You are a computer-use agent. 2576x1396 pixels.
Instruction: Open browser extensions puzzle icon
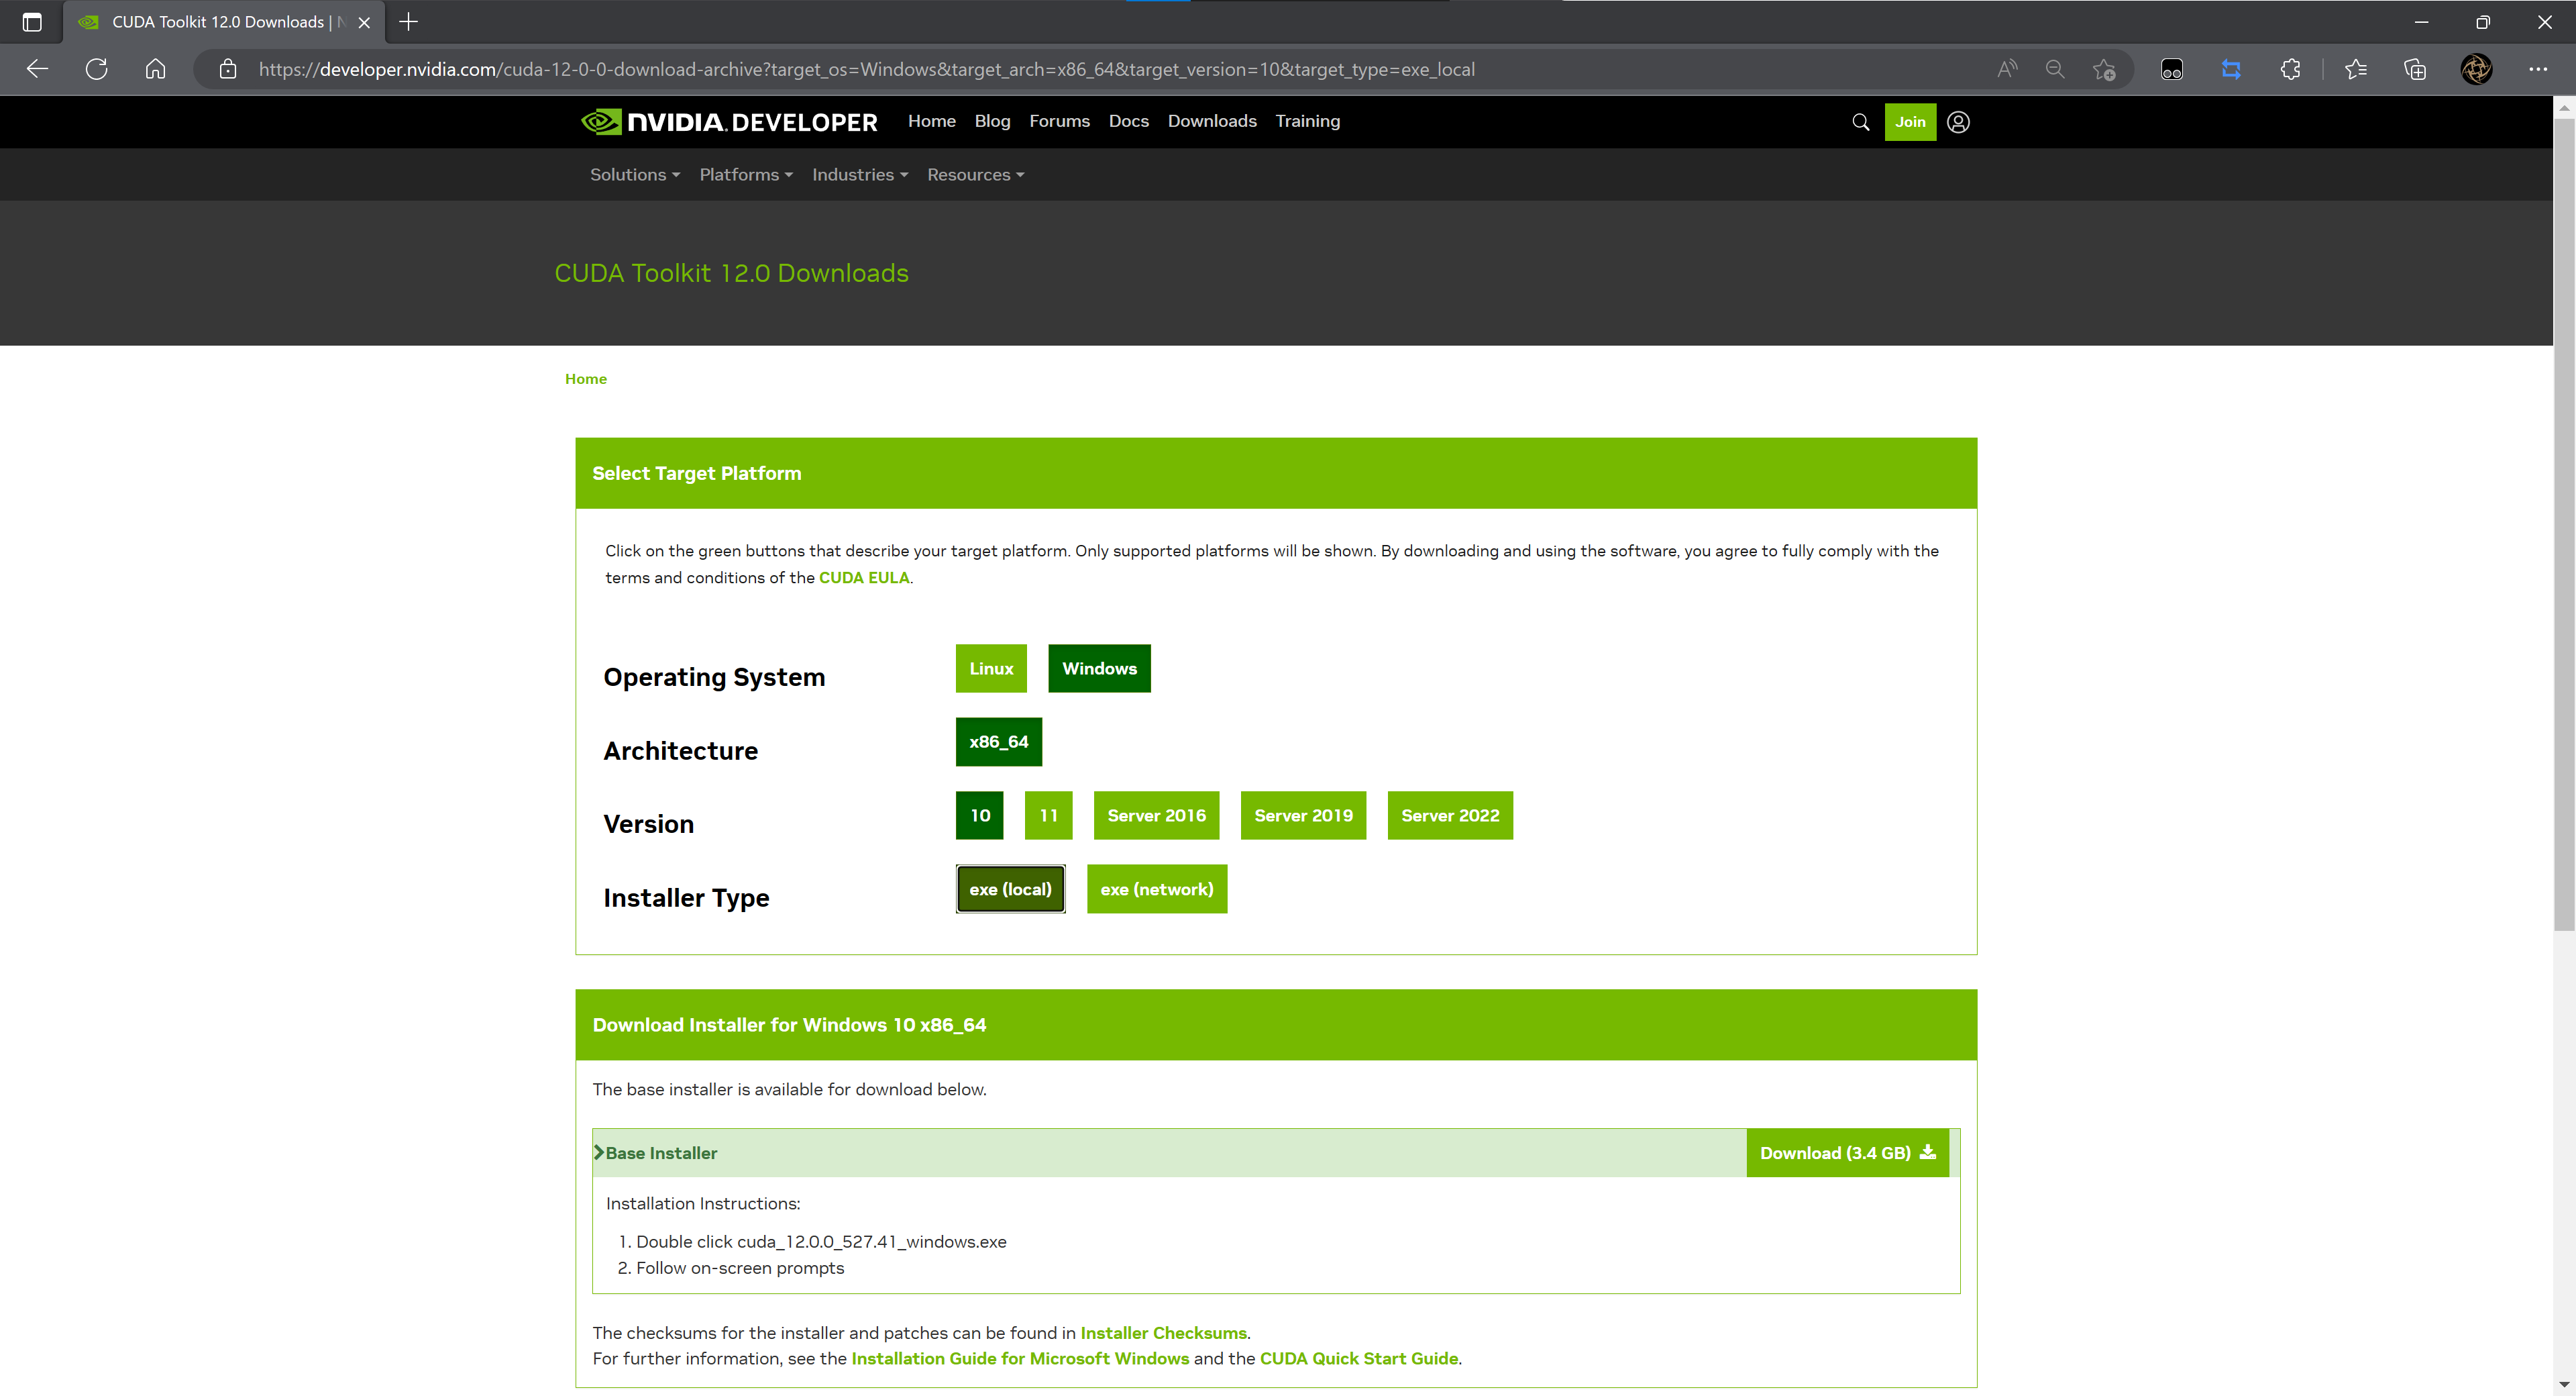pyautogui.click(x=2290, y=69)
